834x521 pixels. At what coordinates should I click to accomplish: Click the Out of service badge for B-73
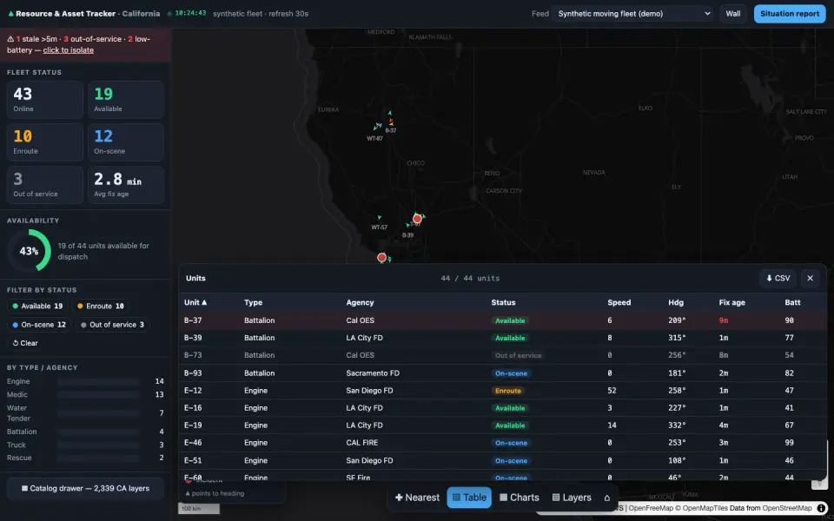pyautogui.click(x=518, y=355)
